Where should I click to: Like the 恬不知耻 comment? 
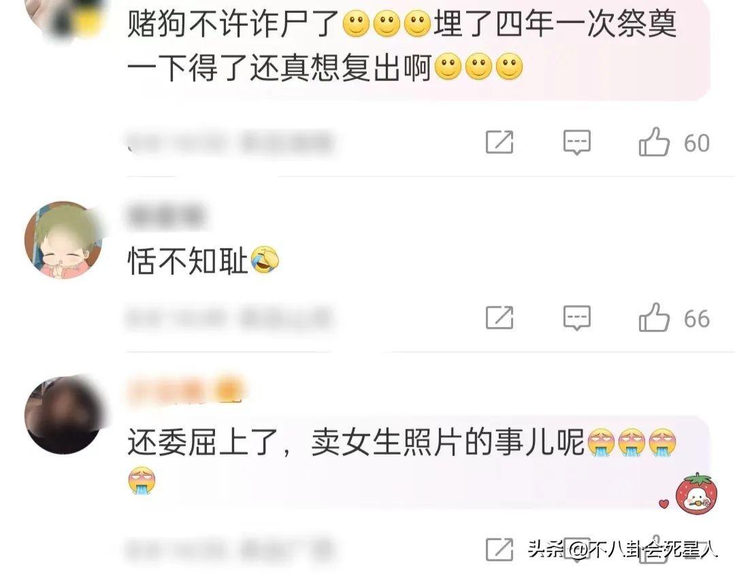coord(654,318)
